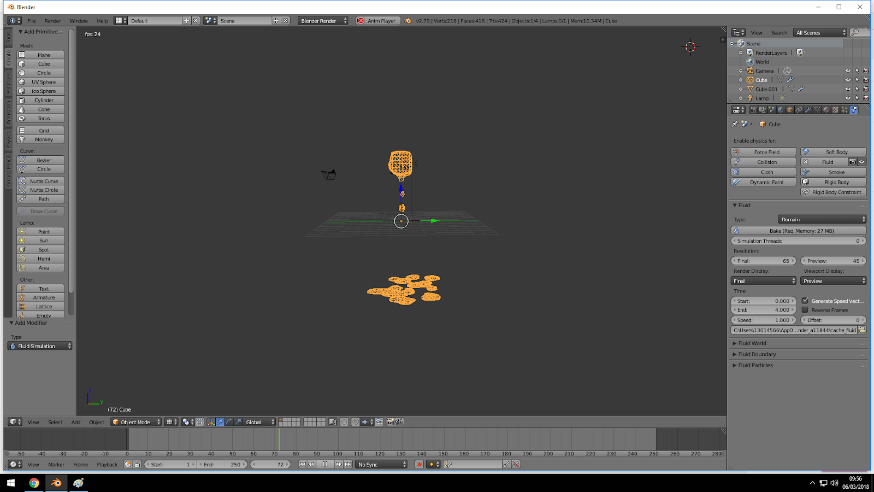The height and width of the screenshot is (492, 874).
Task: Enable the Reverse Frames checkbox
Action: (805, 309)
